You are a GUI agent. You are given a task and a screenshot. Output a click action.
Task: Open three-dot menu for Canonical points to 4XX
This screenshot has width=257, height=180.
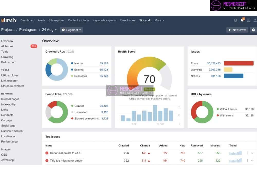coord(247,153)
